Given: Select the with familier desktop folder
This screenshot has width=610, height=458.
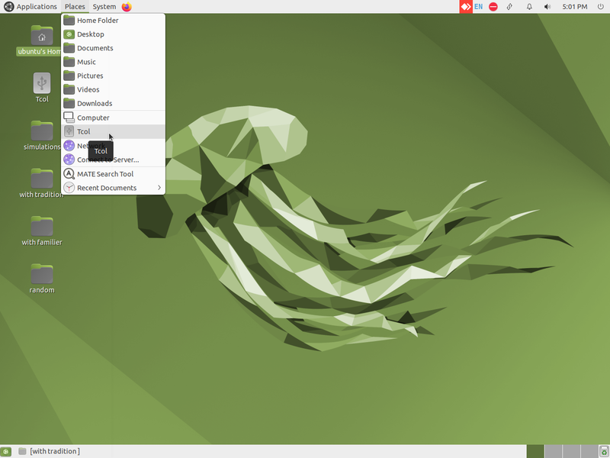Looking at the screenshot, I should coord(42,231).
